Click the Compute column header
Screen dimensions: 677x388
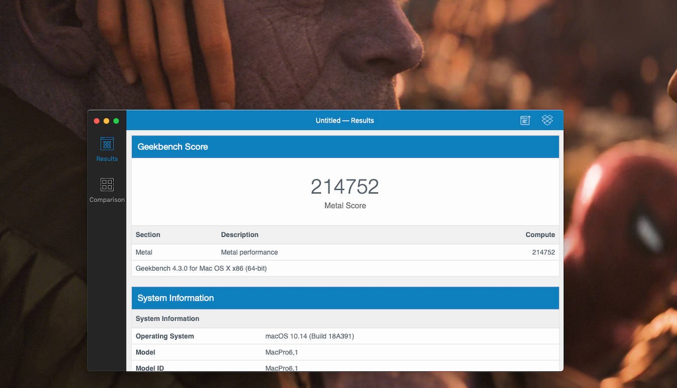pyautogui.click(x=540, y=235)
